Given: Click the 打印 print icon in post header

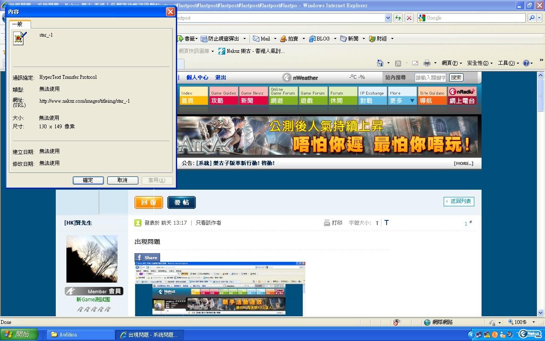Looking at the screenshot, I should [x=327, y=223].
